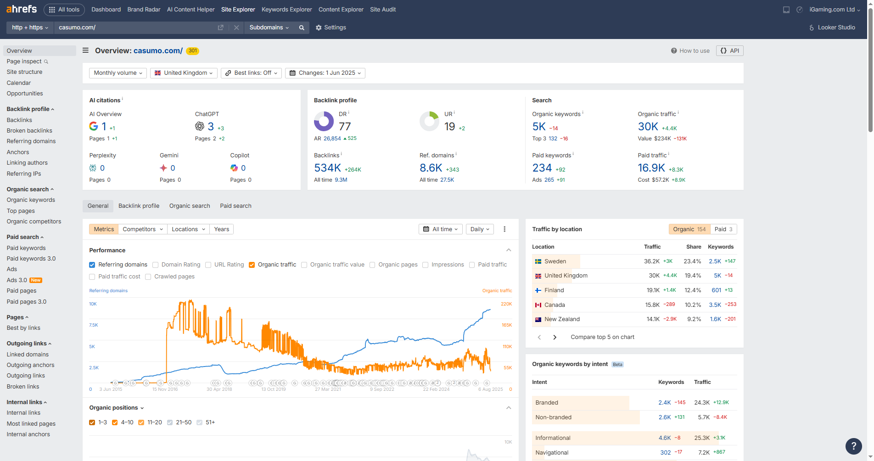Image resolution: width=874 pixels, height=461 pixels.
Task: Toggle sidebar hamburger menu
Action: tap(85, 50)
